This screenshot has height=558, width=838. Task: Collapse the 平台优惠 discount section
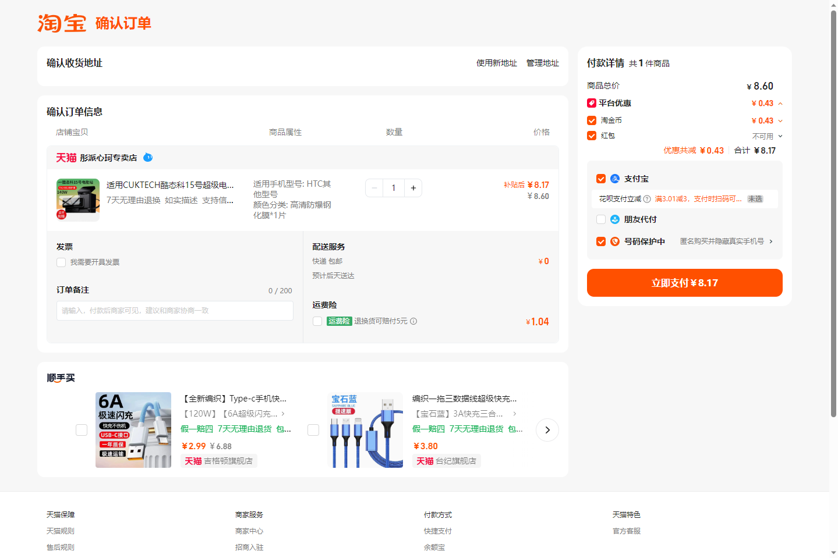780,104
